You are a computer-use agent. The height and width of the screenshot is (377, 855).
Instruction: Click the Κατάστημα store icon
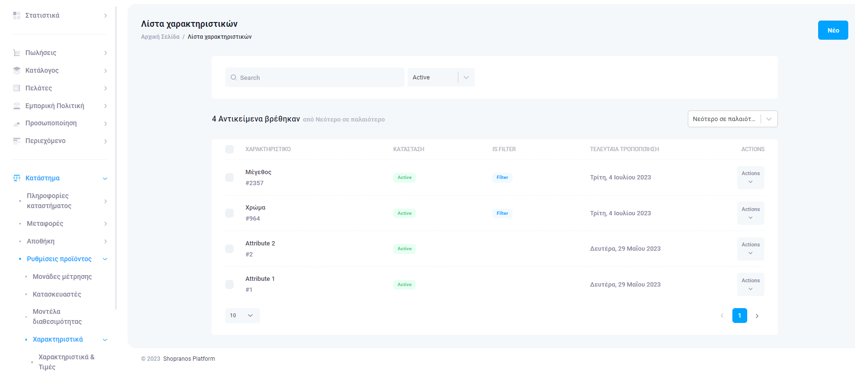point(17,178)
